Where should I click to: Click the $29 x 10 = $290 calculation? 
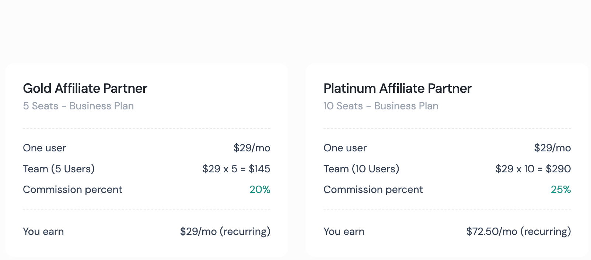533,169
